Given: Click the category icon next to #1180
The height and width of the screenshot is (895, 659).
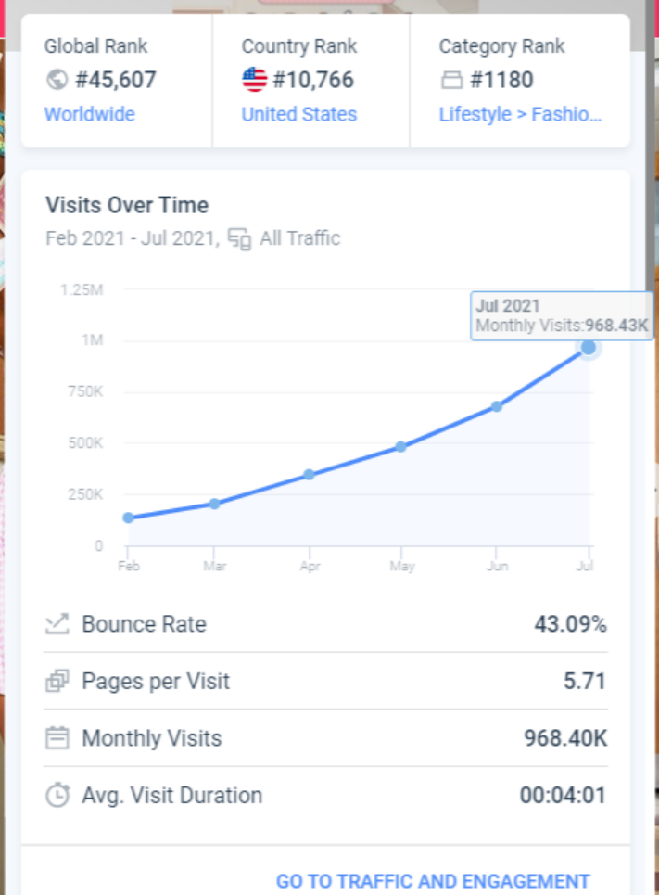Looking at the screenshot, I should point(451,81).
